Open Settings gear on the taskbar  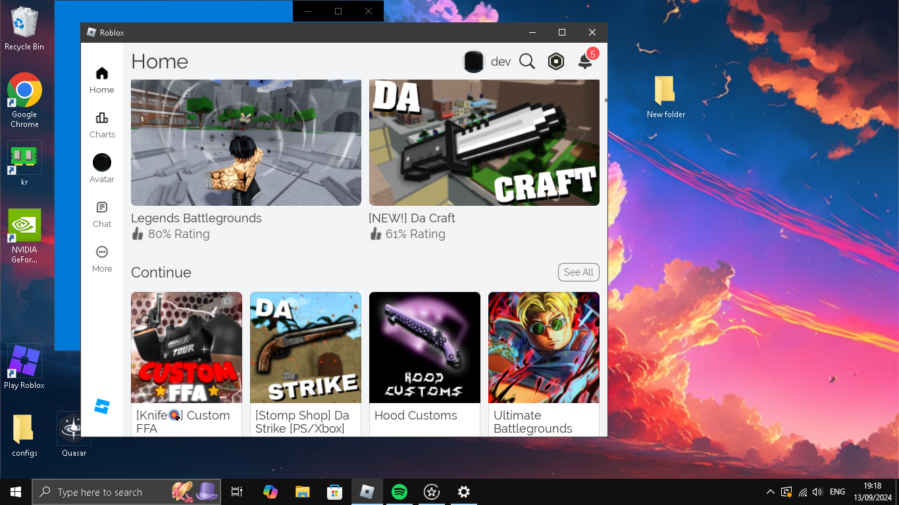tap(463, 492)
